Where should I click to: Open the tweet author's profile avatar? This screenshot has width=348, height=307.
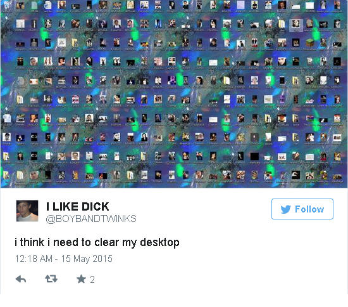[27, 211]
